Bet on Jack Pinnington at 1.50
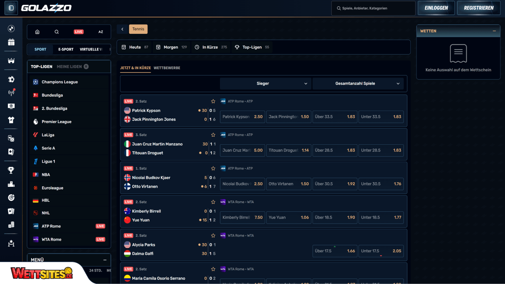Viewport: 505px width, 284px height. coord(289,117)
